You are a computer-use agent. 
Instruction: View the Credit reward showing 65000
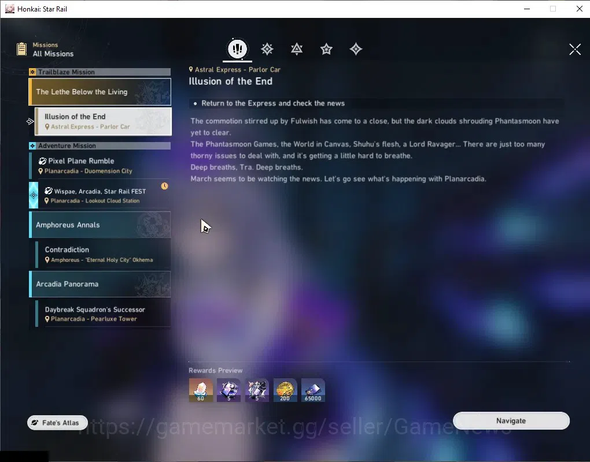(x=313, y=390)
